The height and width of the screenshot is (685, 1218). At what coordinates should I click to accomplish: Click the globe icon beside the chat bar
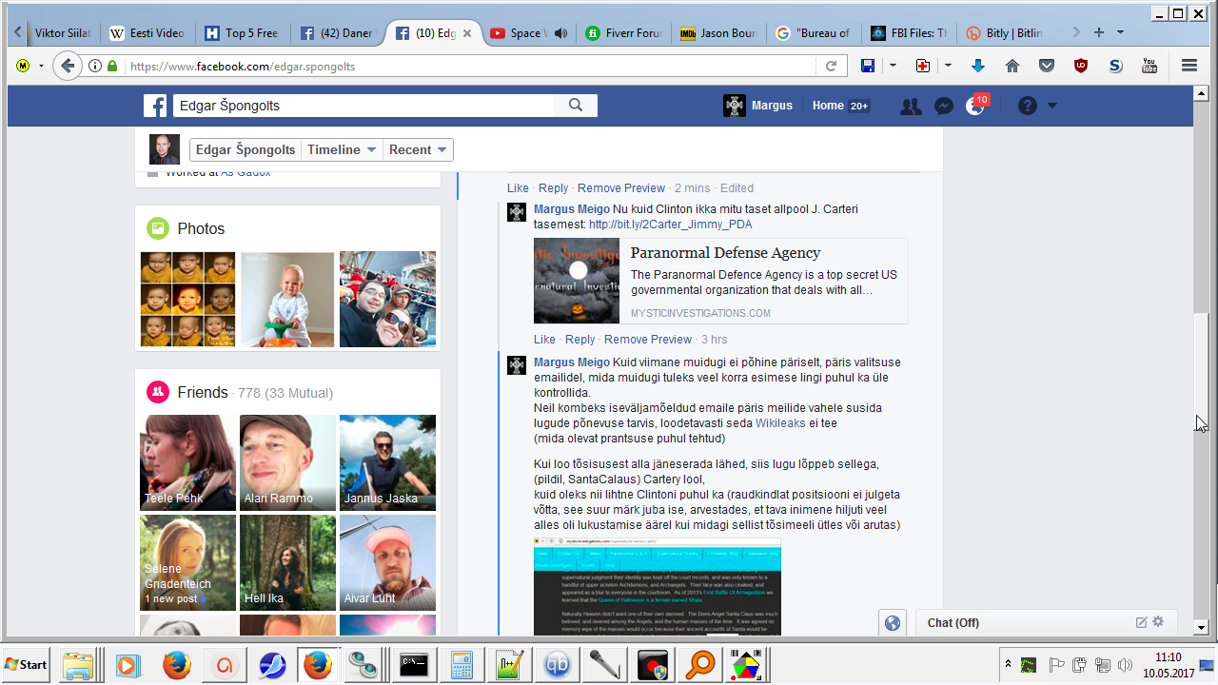(892, 623)
